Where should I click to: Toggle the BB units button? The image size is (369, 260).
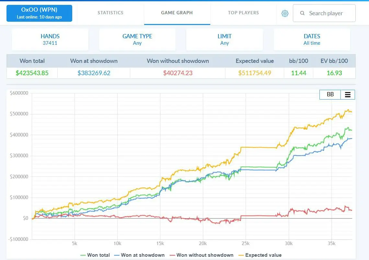click(x=330, y=95)
